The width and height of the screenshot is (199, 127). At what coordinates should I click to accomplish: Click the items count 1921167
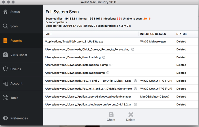coord(94,19)
